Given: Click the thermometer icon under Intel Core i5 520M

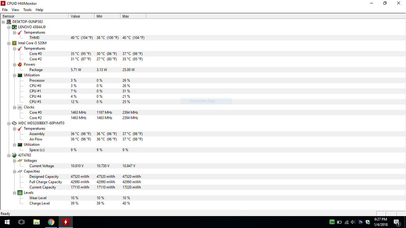Looking at the screenshot, I should tap(20, 48).
